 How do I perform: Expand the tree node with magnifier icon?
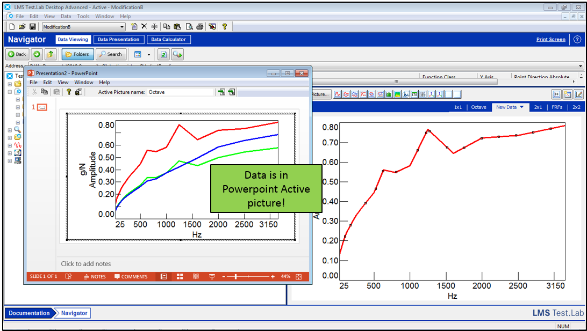point(10,130)
